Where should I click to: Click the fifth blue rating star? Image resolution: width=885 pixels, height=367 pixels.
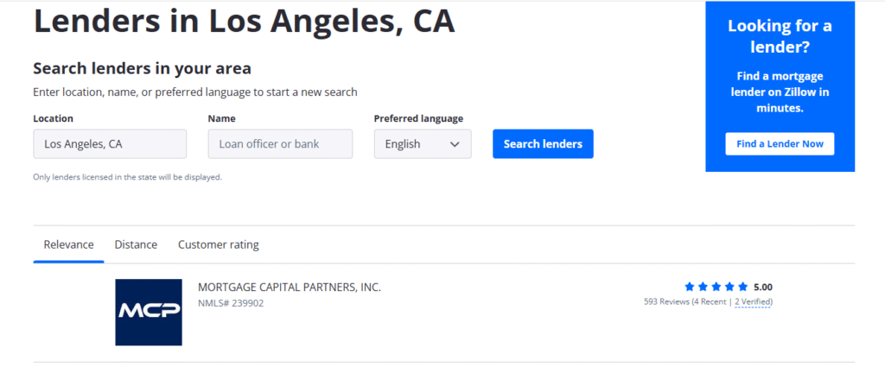pos(742,287)
